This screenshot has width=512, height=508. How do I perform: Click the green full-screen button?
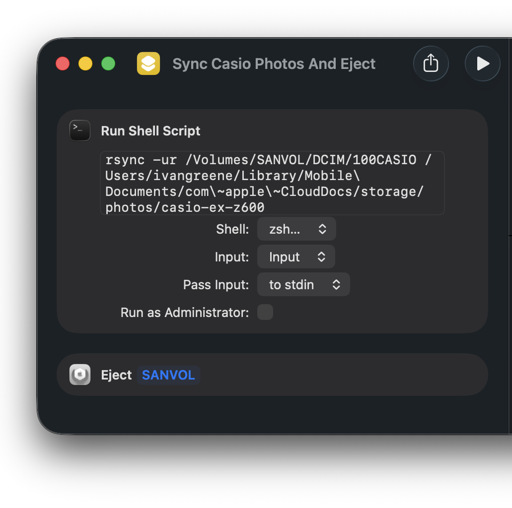[108, 63]
